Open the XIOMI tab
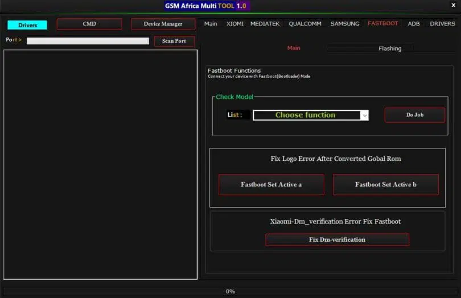Image resolution: width=461 pixels, height=298 pixels. coord(235,24)
